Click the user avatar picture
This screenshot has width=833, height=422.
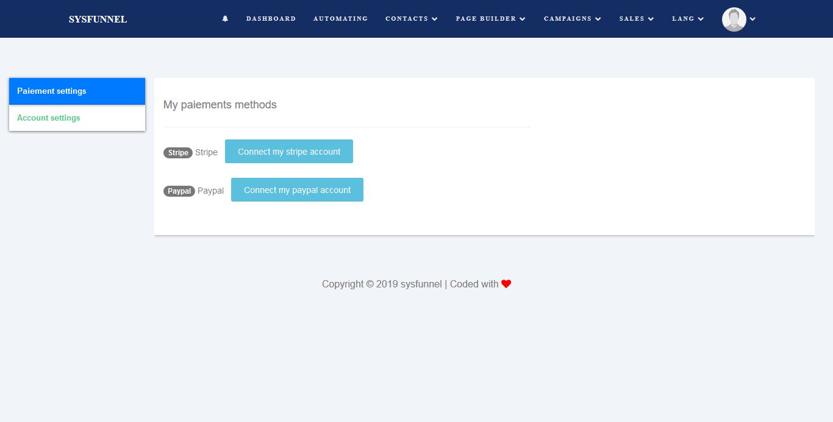point(734,19)
